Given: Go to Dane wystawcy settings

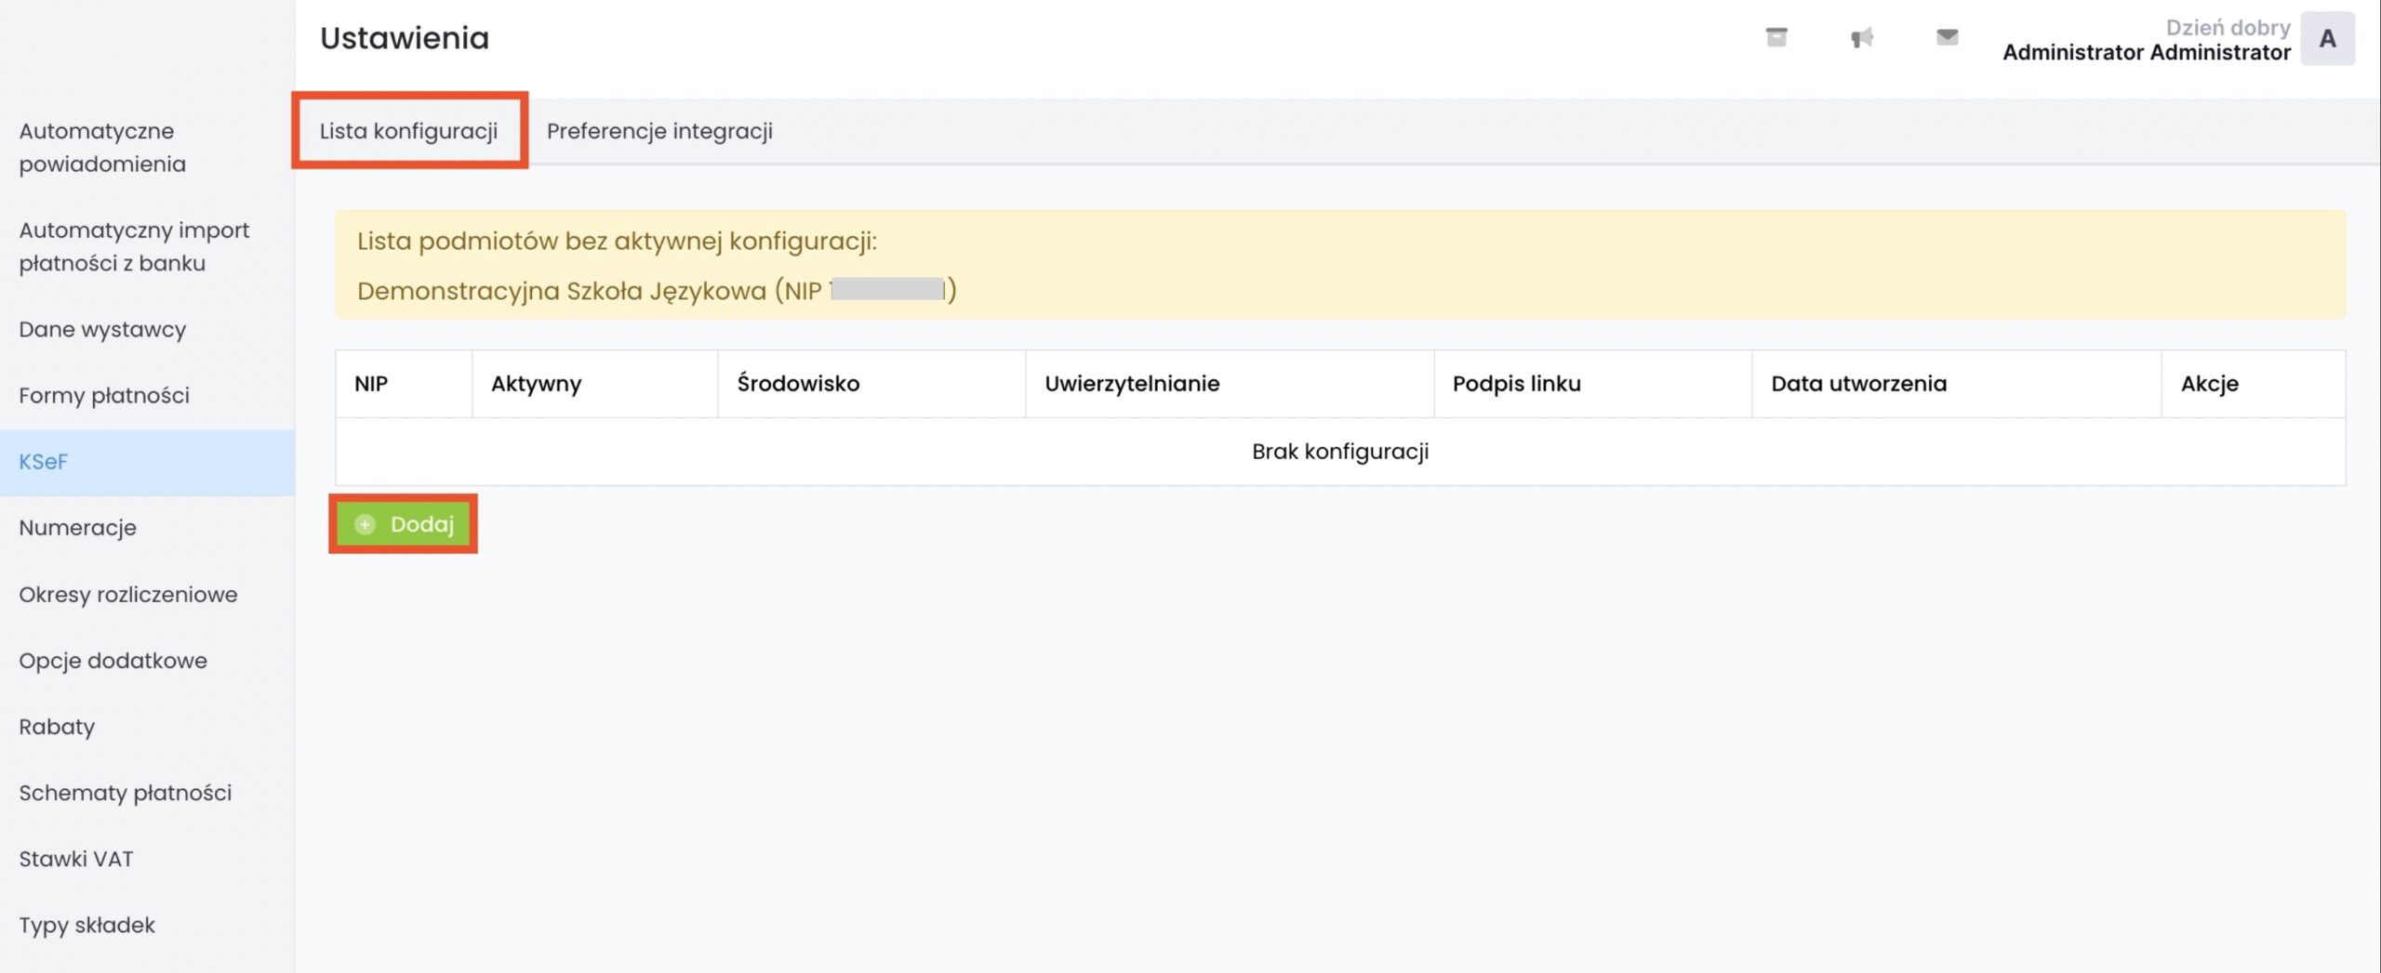Looking at the screenshot, I should (102, 330).
